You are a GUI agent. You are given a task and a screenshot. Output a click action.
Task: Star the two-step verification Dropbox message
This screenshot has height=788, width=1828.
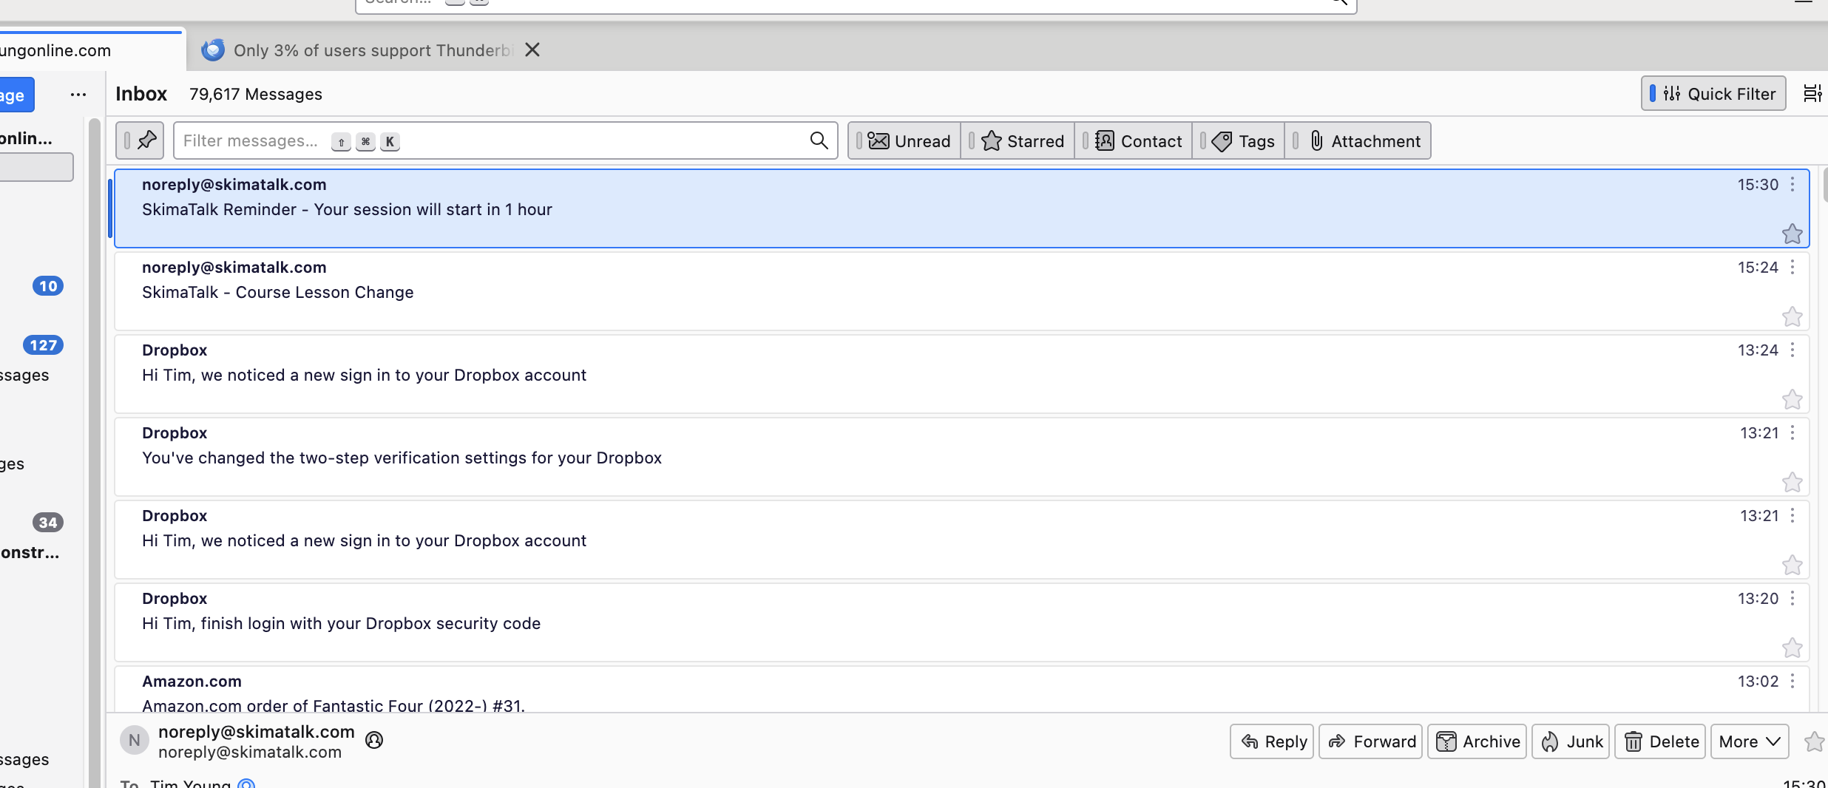[x=1792, y=483]
